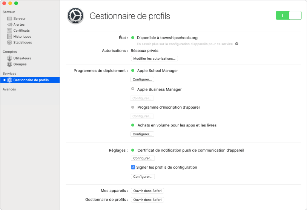Click the 'Achats en volume pour les apps' label
This screenshot has height=211, width=307.
[177, 125]
